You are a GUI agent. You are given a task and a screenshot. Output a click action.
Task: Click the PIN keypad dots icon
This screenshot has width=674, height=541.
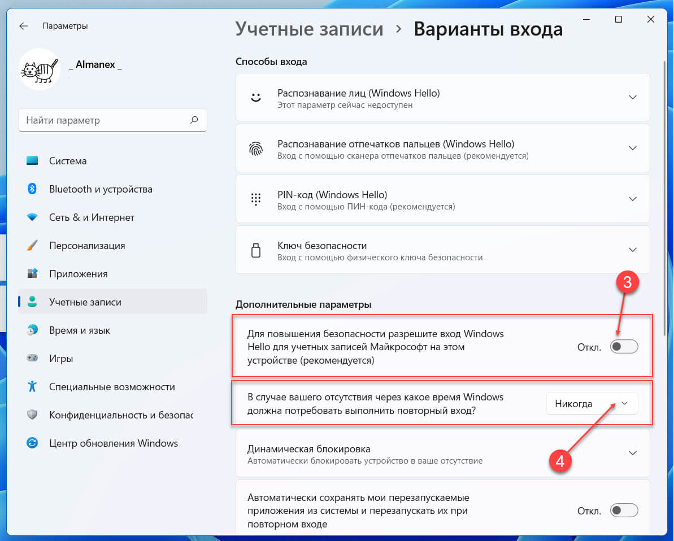pyautogui.click(x=256, y=199)
